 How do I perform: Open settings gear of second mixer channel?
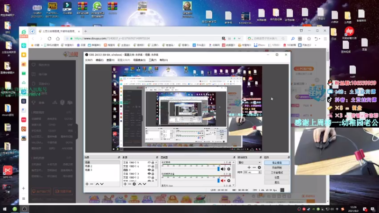coord(229,181)
